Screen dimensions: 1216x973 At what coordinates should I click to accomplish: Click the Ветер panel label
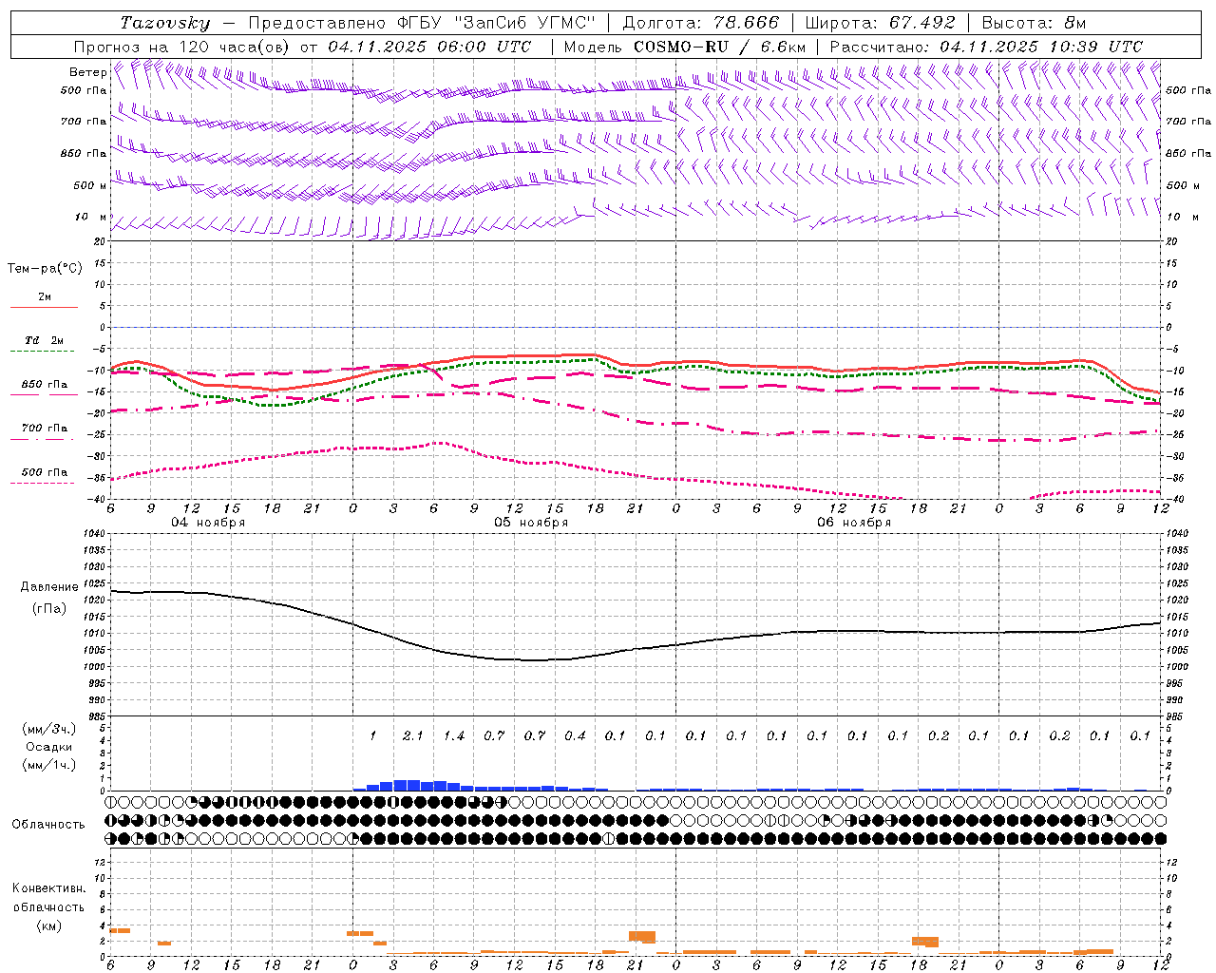(87, 72)
